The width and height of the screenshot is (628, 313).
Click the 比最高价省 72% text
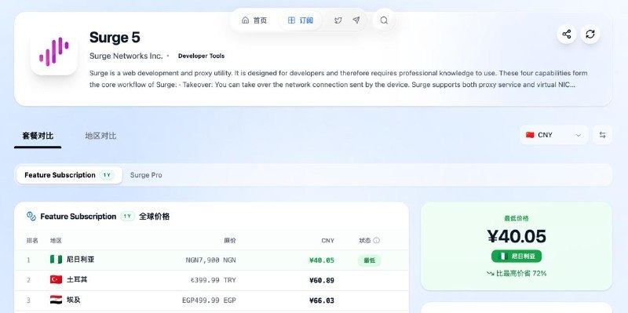[x=517, y=273]
